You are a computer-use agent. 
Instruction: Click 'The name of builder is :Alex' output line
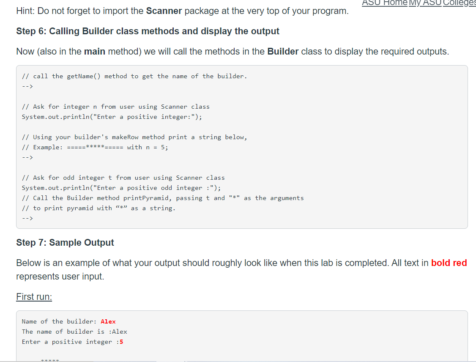[74, 332]
